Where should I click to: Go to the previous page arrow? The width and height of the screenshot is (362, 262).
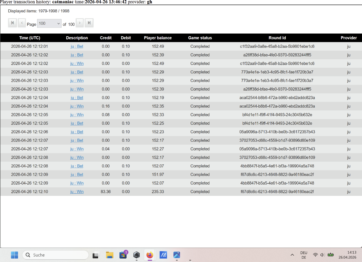pos(22,23)
